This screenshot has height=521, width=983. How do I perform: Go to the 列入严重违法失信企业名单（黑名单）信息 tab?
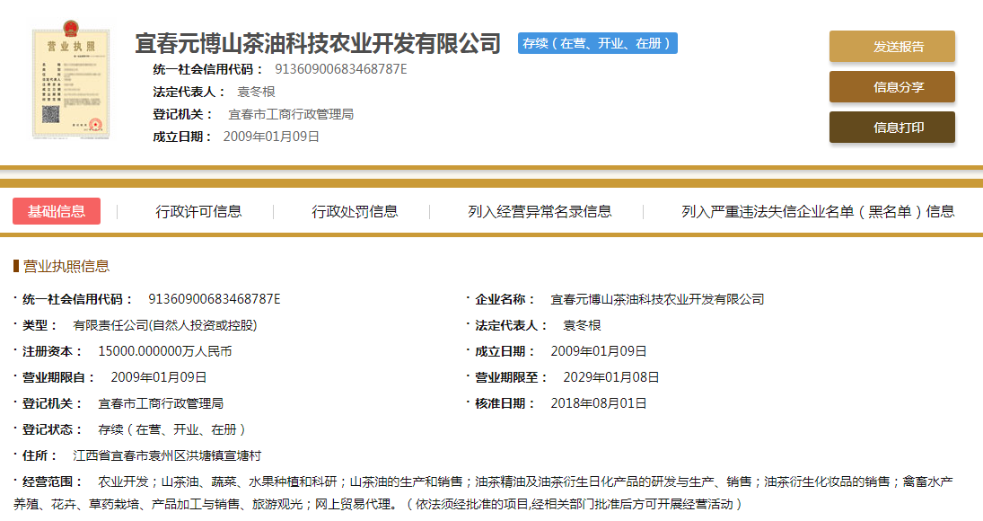click(x=817, y=212)
